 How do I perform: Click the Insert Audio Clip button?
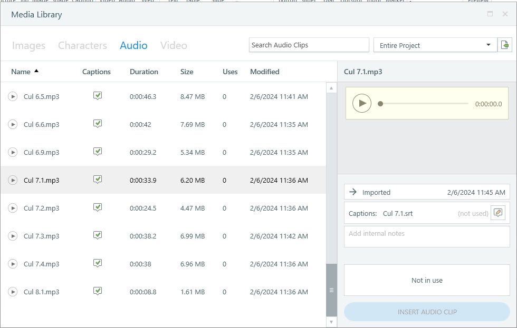pyautogui.click(x=427, y=312)
